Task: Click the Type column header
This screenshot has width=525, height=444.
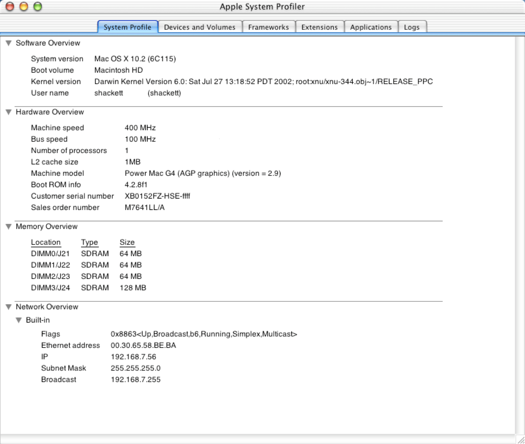Action: 89,242
